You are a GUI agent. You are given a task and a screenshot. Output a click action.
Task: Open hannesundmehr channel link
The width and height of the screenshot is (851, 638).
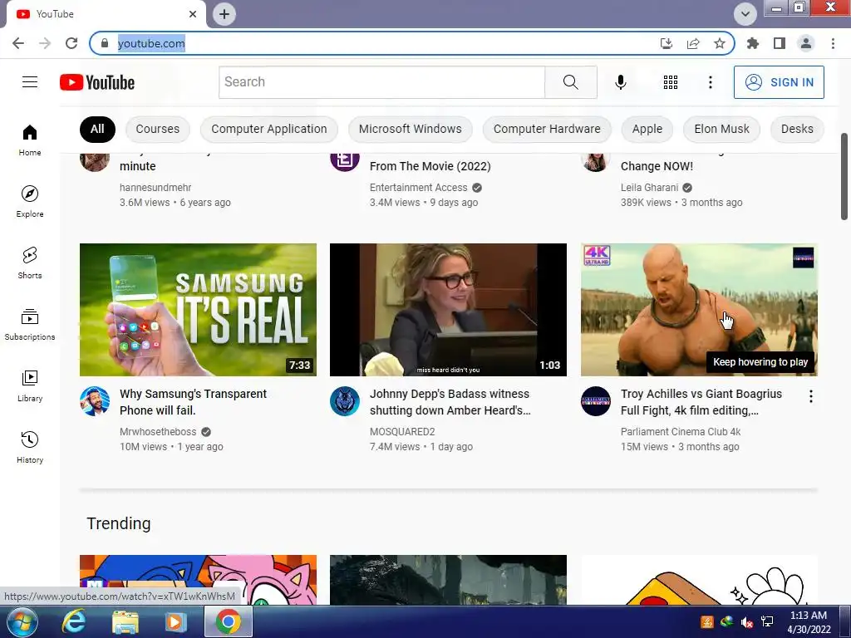pos(155,188)
